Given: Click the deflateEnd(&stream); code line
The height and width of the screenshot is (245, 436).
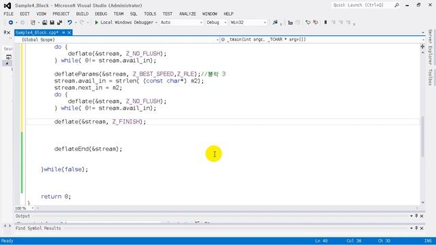Looking at the screenshot, I should click(88, 149).
